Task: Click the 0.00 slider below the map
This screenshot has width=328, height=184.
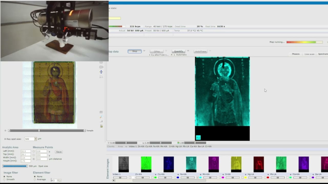Action: point(126,143)
